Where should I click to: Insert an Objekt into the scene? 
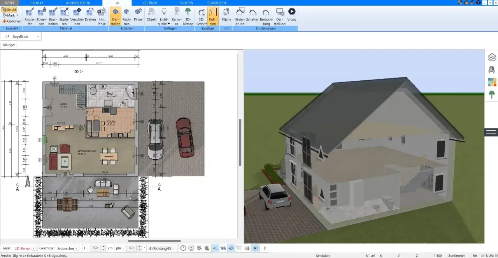(152, 14)
